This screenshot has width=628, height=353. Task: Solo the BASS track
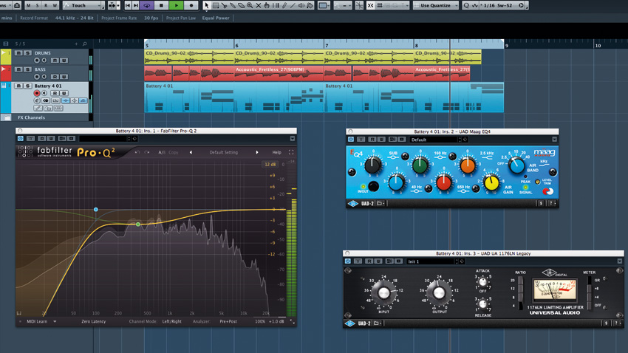point(27,69)
